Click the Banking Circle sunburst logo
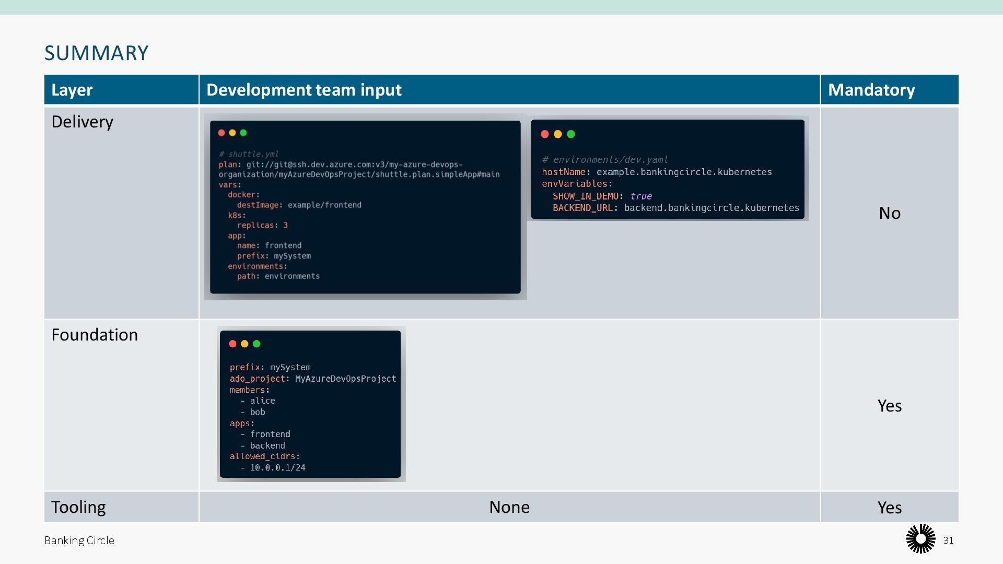1003x564 pixels. tap(920, 539)
